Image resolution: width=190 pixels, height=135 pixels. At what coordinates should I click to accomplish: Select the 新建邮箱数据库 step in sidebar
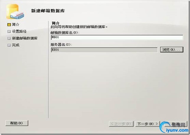[x=25, y=38]
